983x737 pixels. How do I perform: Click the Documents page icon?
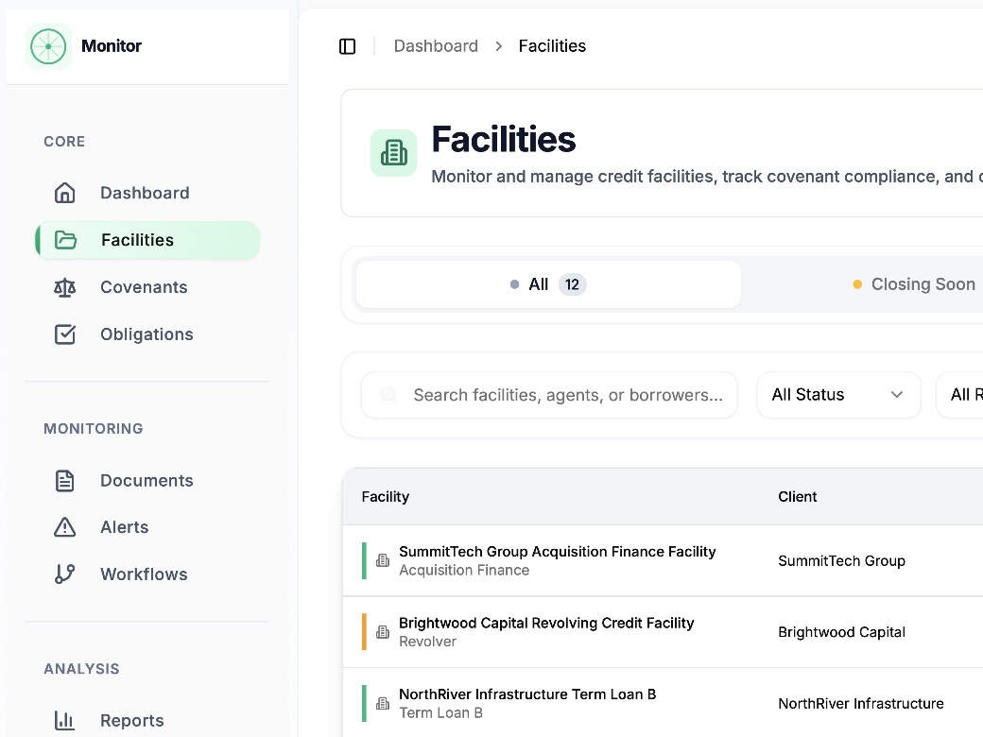point(64,480)
